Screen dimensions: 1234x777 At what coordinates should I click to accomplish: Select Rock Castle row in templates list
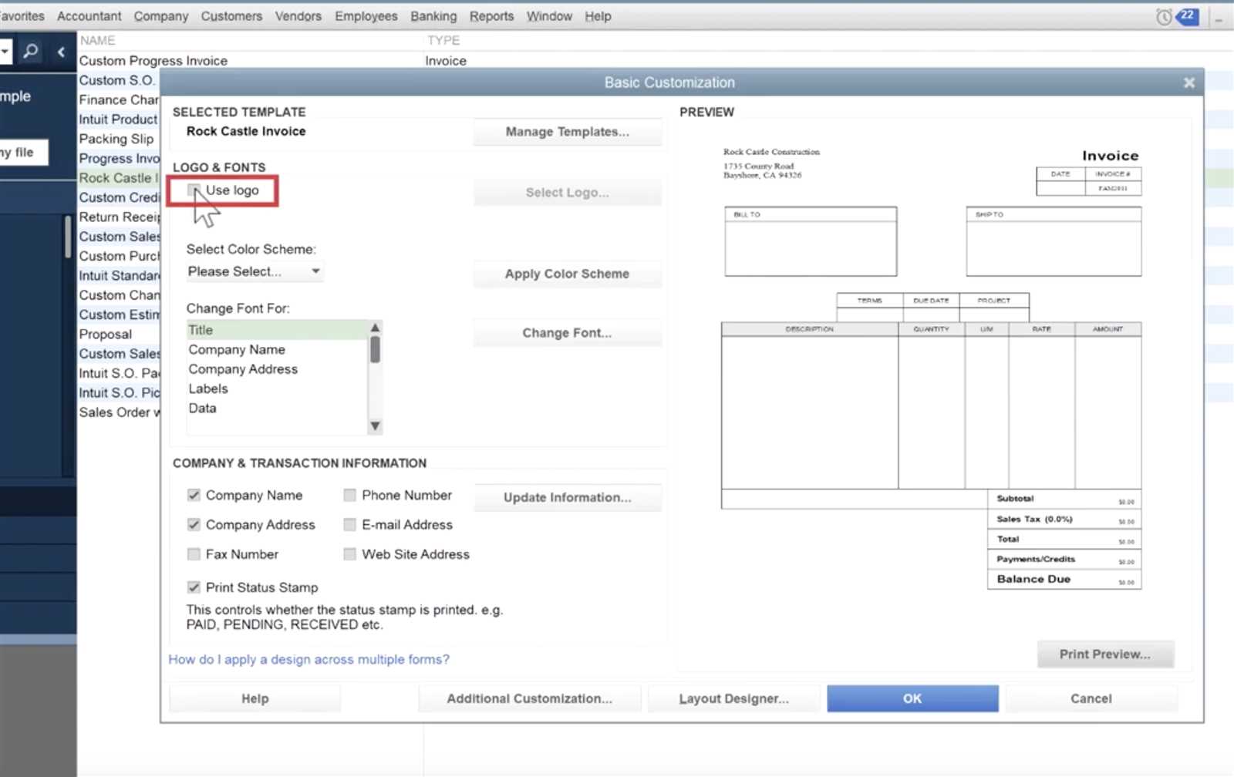[x=118, y=178]
